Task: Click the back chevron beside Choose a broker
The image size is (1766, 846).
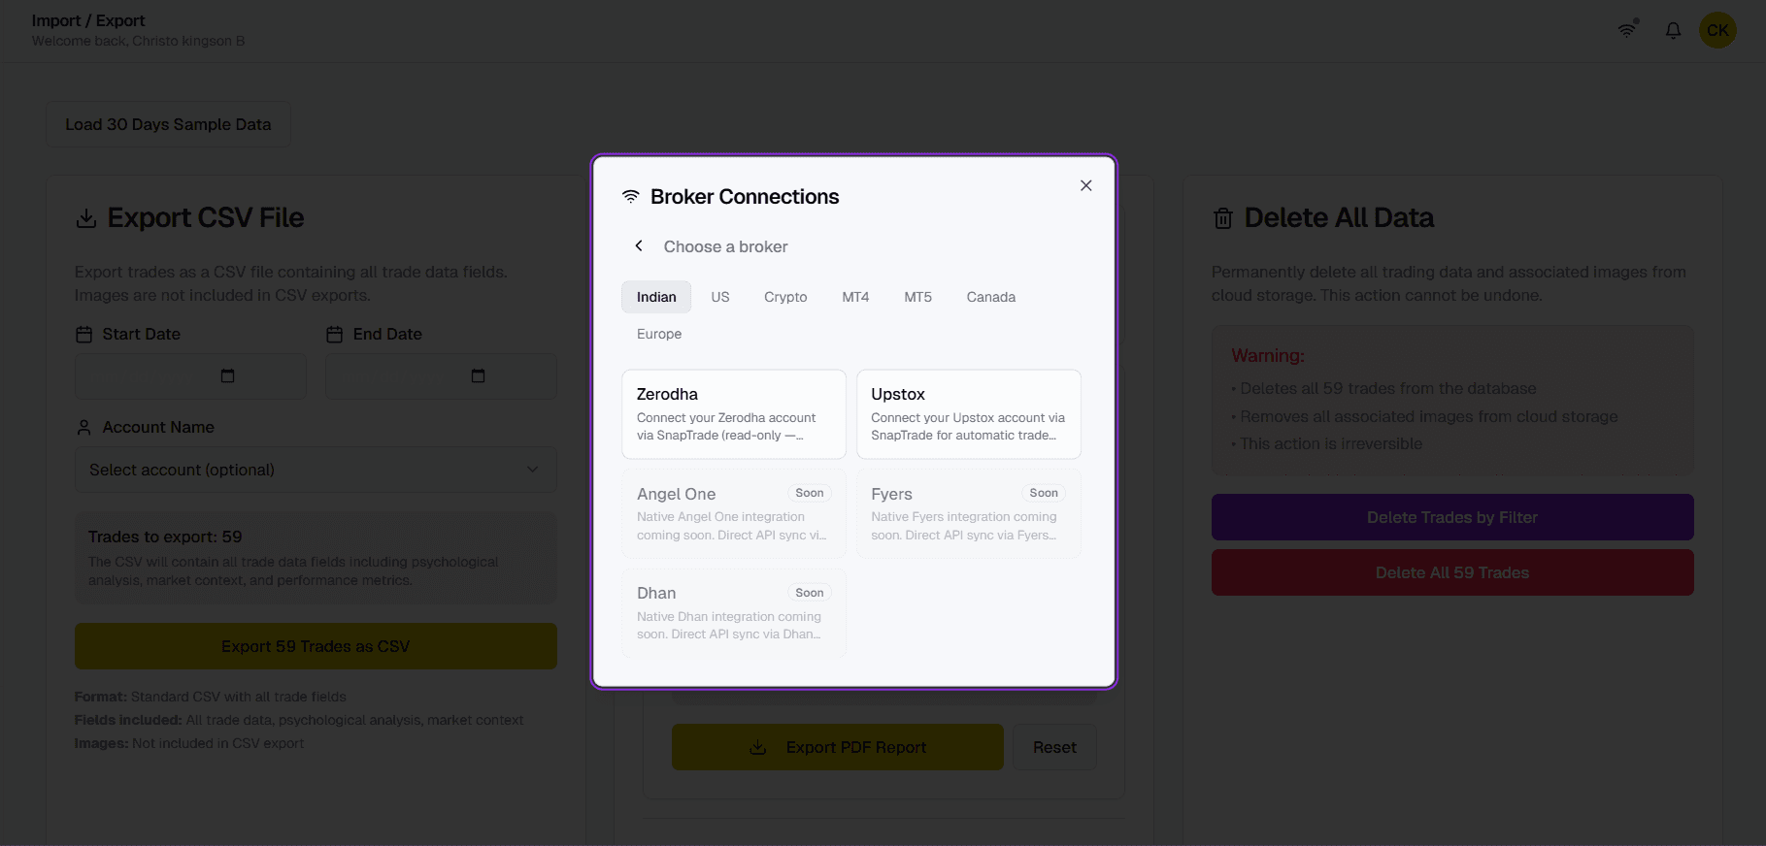Action: (638, 245)
